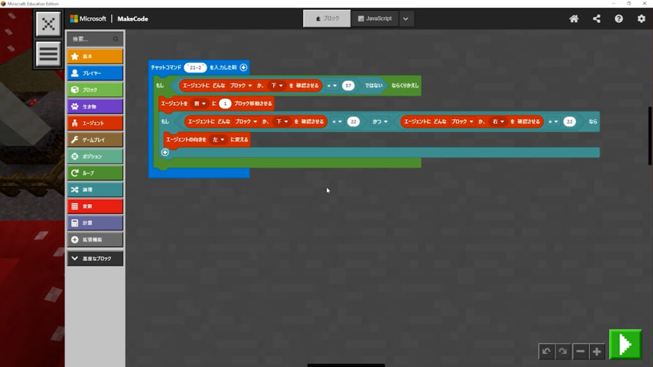Click the redo arrow button
This screenshot has width=653, height=367.
click(x=562, y=351)
